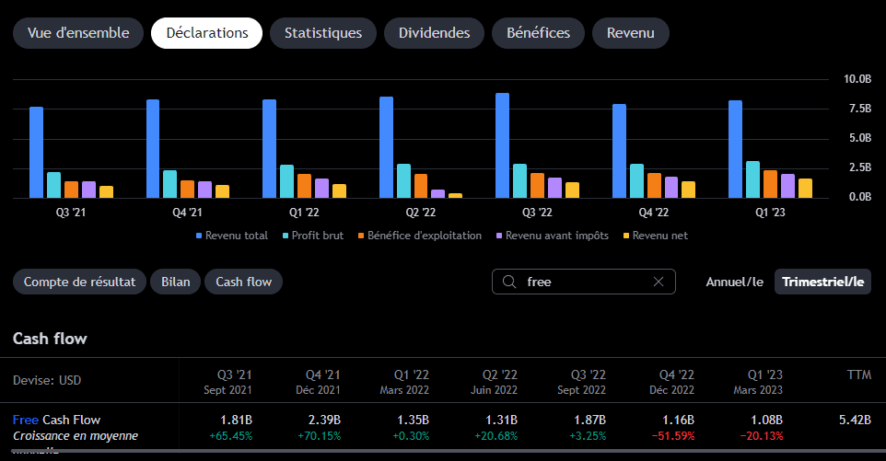Clear the search field with the X icon

pos(659,282)
